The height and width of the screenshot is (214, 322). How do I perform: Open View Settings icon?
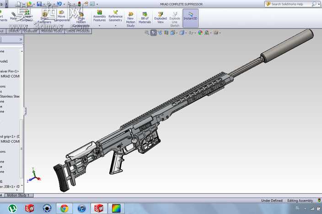click(x=215, y=32)
